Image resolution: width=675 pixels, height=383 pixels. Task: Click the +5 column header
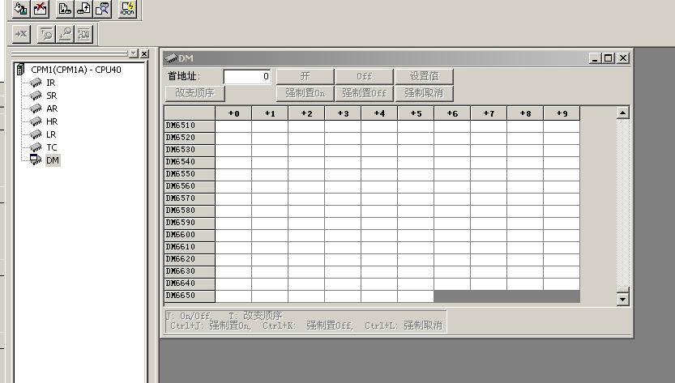tap(416, 113)
